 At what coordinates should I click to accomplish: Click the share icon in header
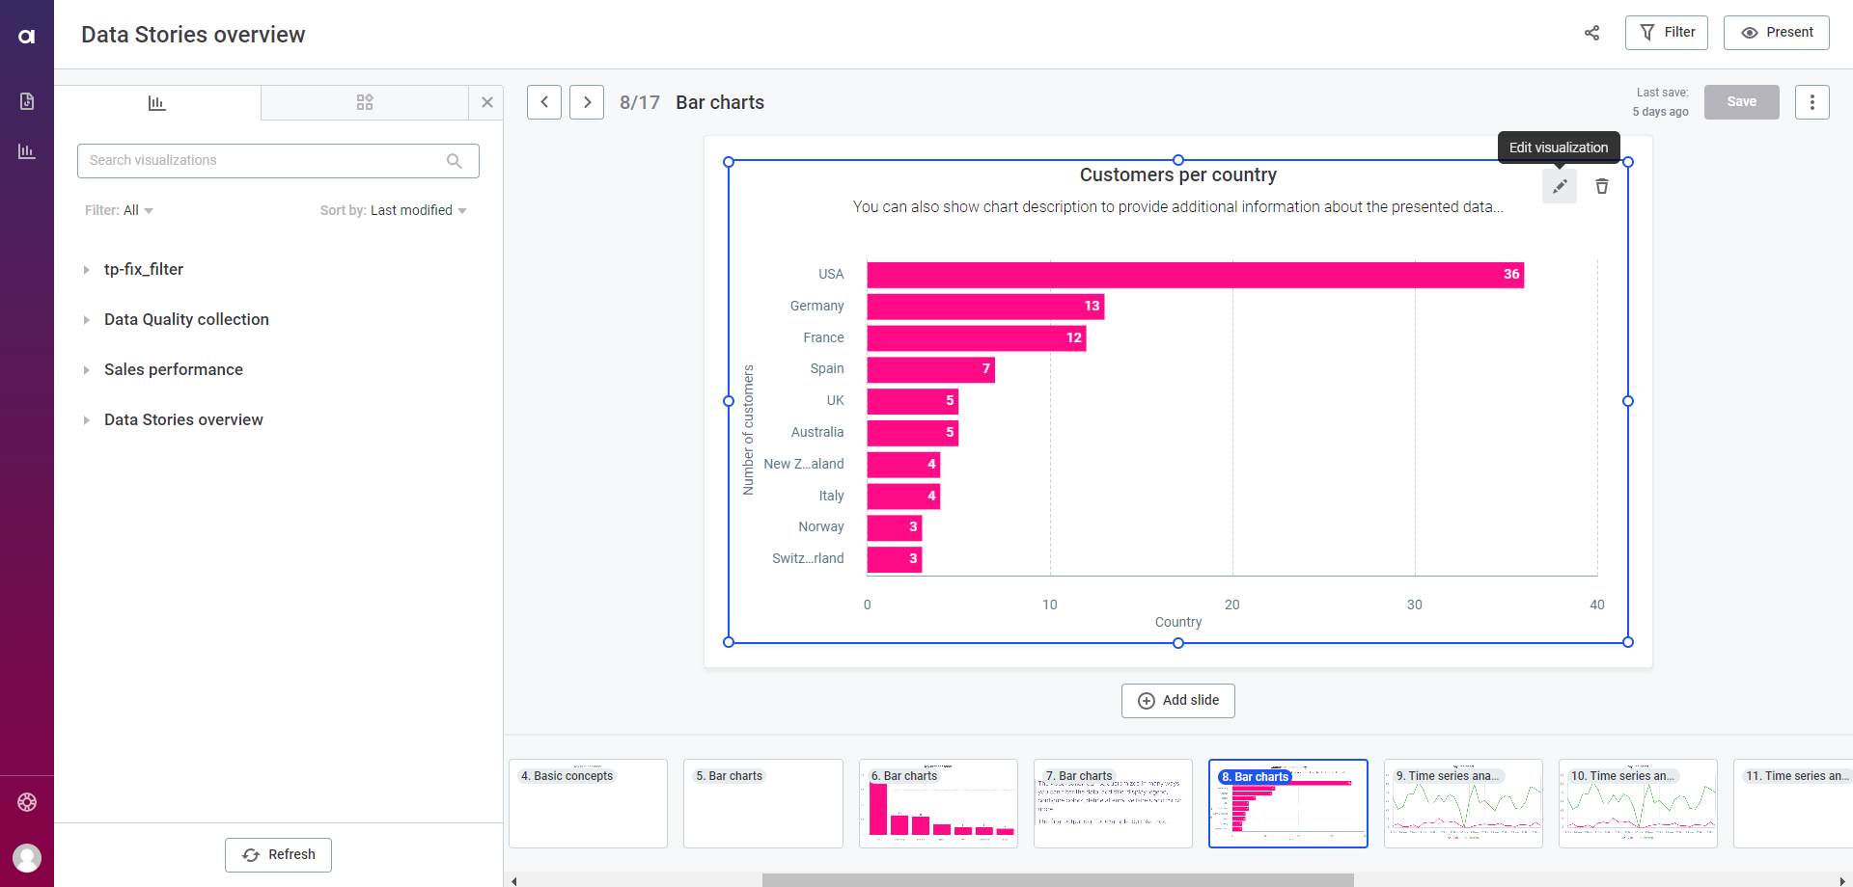1591,33
